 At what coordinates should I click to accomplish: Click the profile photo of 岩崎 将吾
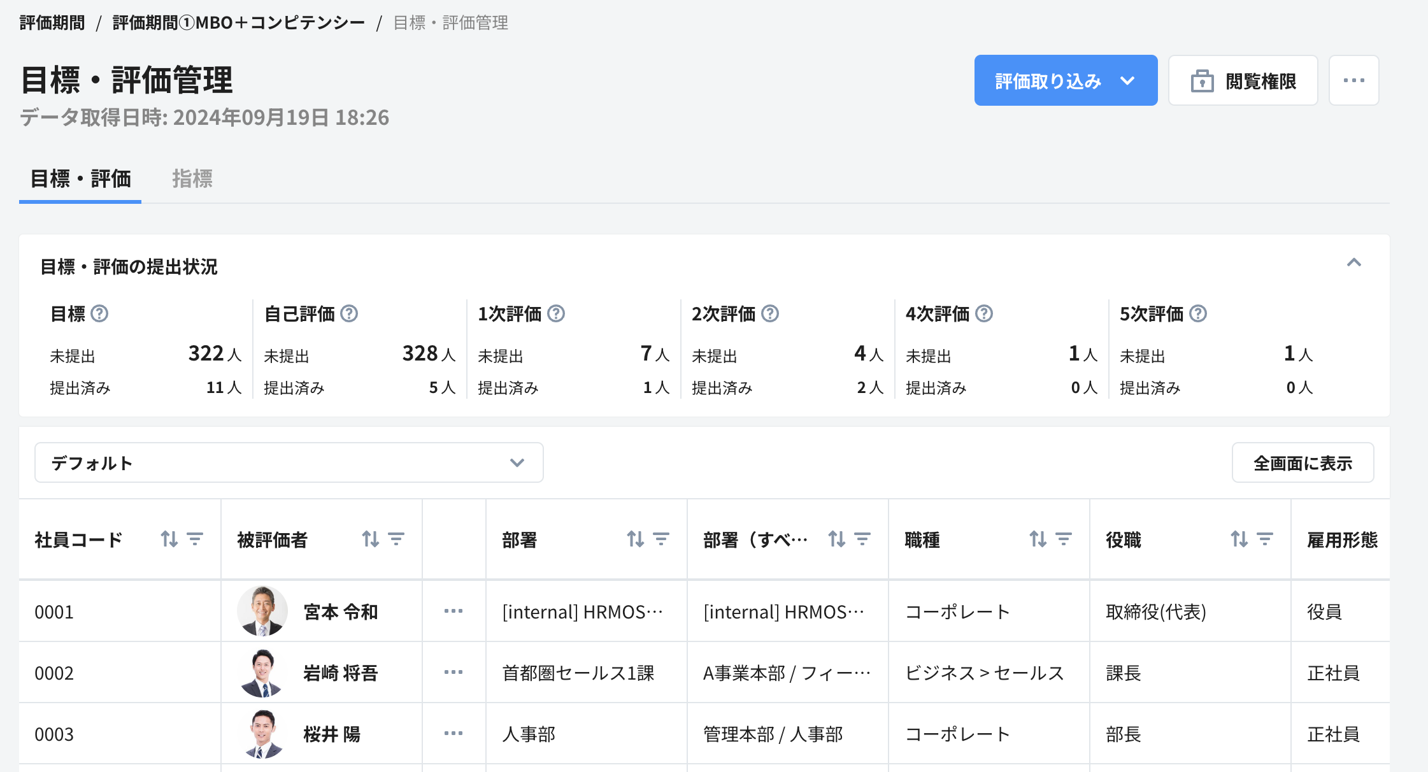tap(262, 672)
